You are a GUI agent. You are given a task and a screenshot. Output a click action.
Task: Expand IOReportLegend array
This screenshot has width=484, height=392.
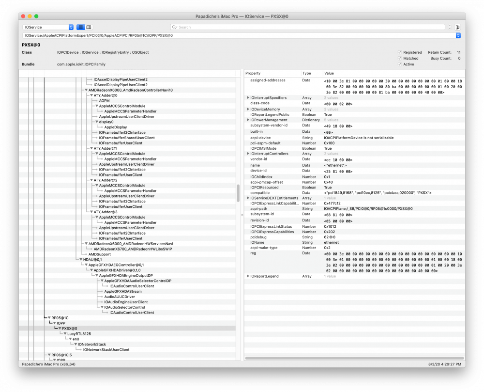coord(248,276)
